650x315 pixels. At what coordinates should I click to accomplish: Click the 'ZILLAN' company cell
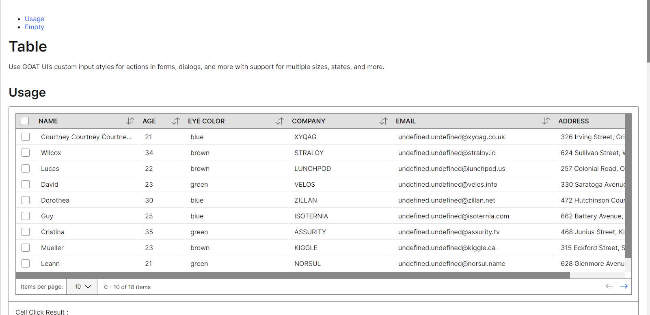click(340, 200)
